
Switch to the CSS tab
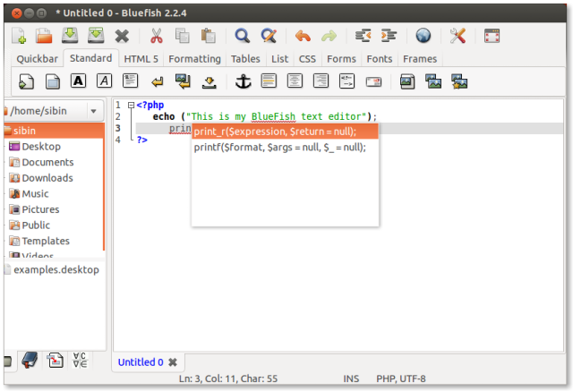307,59
